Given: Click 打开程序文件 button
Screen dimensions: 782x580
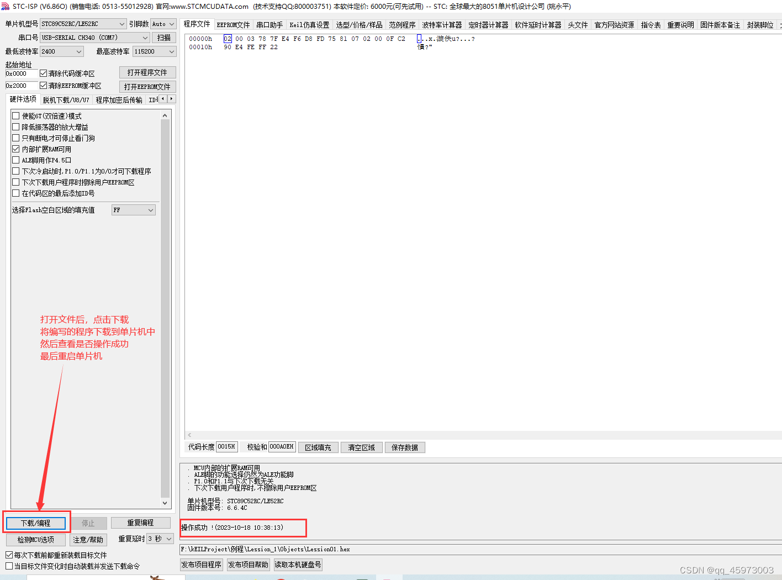Looking at the screenshot, I should point(147,72).
